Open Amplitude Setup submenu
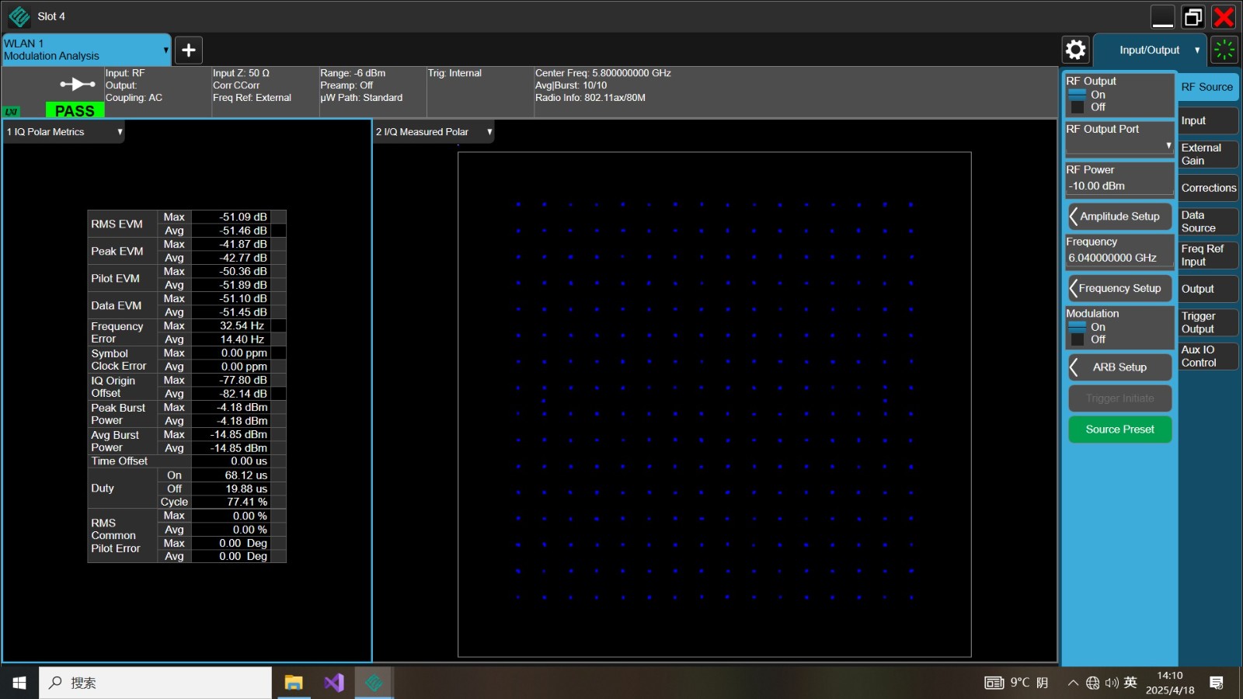Screen dimensions: 1243x699 click(x=1119, y=217)
